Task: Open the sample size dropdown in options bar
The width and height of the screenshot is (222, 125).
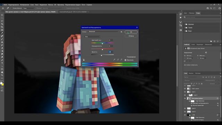Action: (x=29, y=8)
